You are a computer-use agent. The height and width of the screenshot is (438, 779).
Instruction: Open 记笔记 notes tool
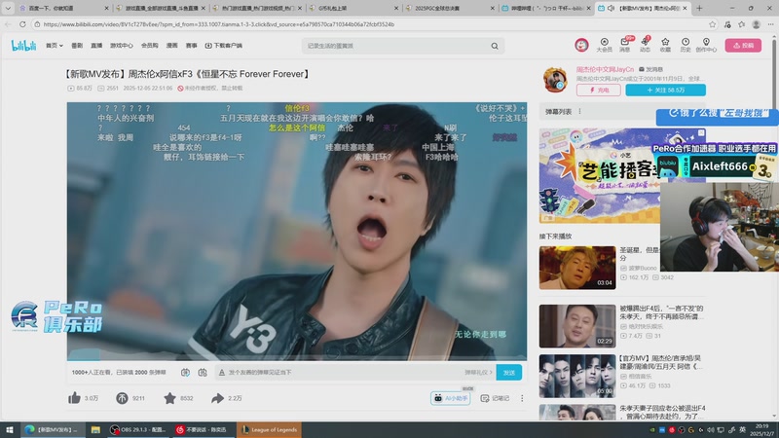click(495, 398)
